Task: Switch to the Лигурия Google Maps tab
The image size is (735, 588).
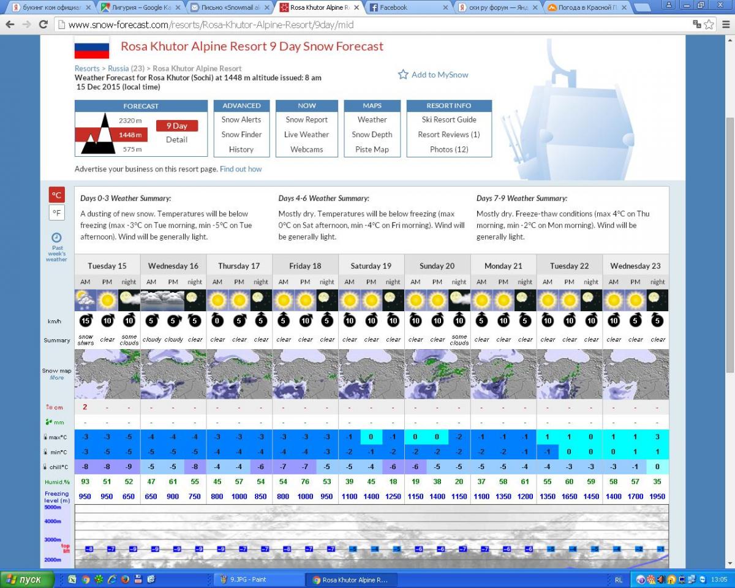Action: coord(141,7)
